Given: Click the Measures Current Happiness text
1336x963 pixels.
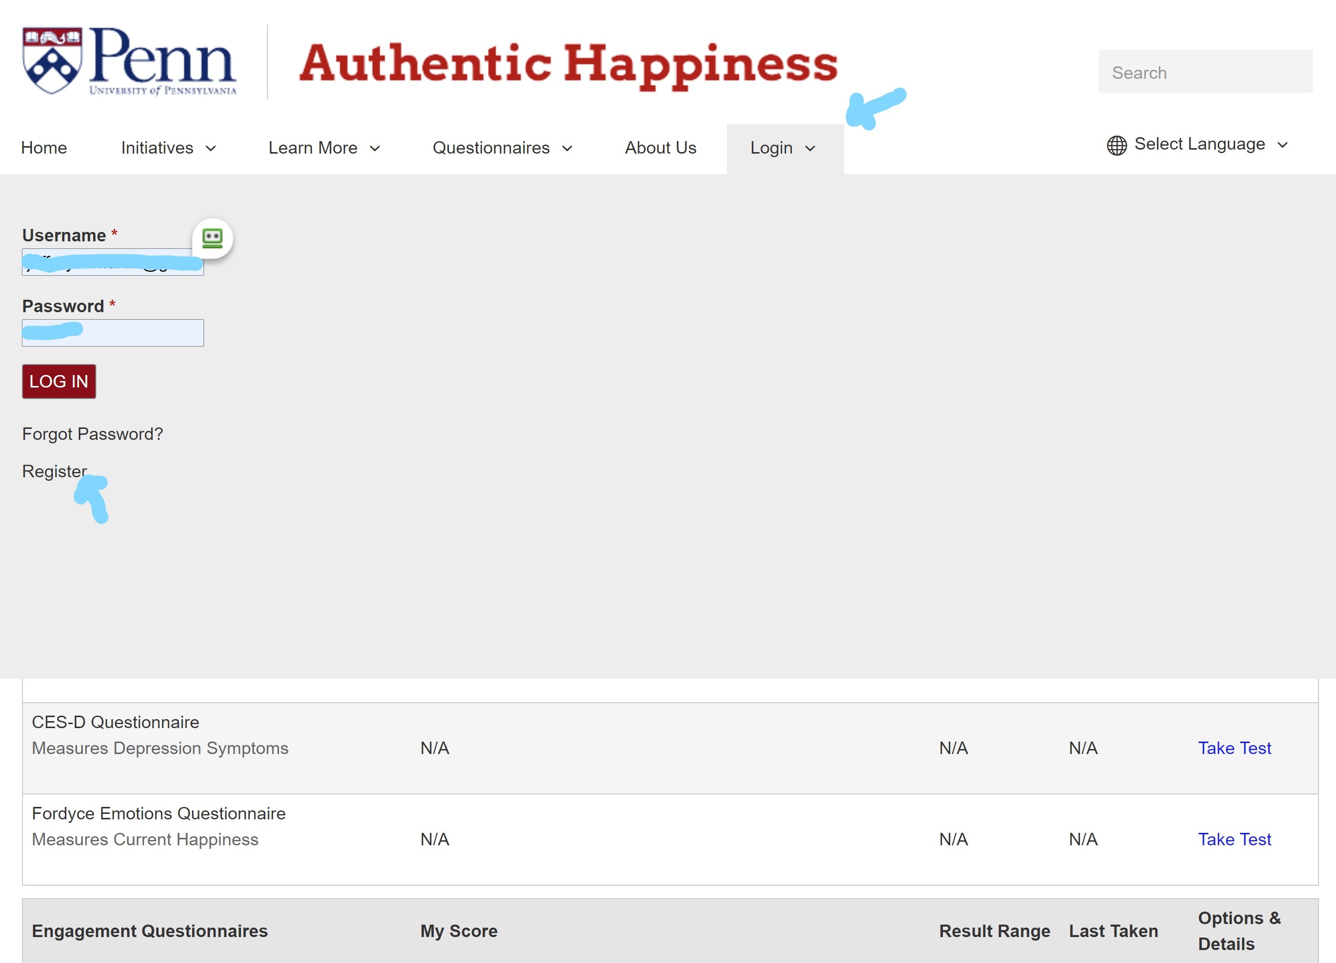Looking at the screenshot, I should (145, 839).
